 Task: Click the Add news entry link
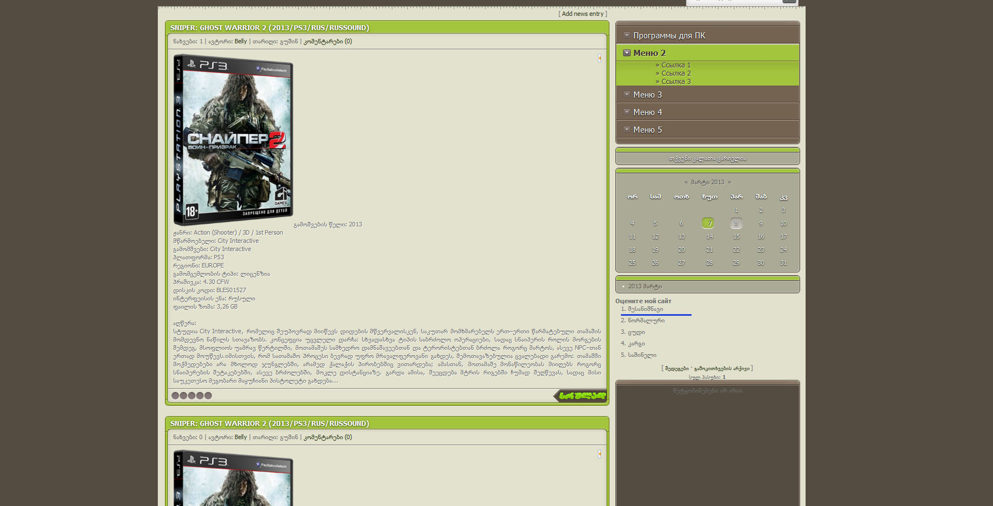tap(583, 14)
